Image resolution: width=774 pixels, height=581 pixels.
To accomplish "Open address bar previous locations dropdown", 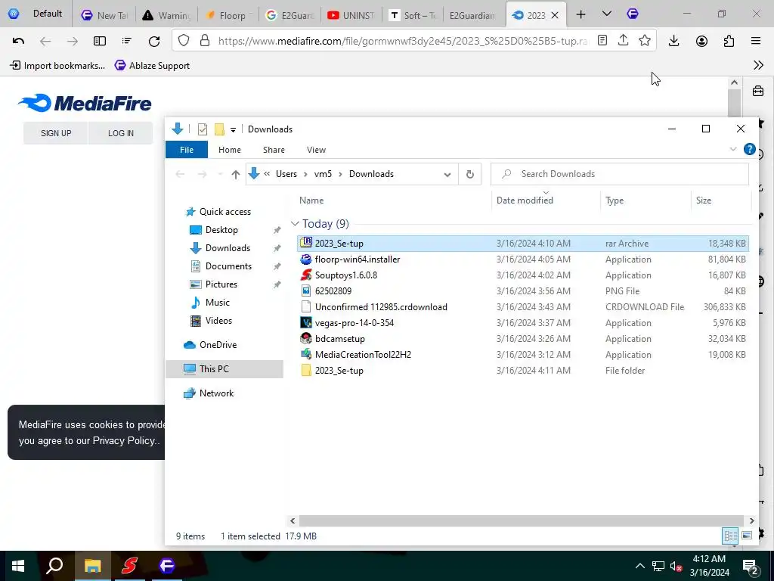I will [x=447, y=174].
